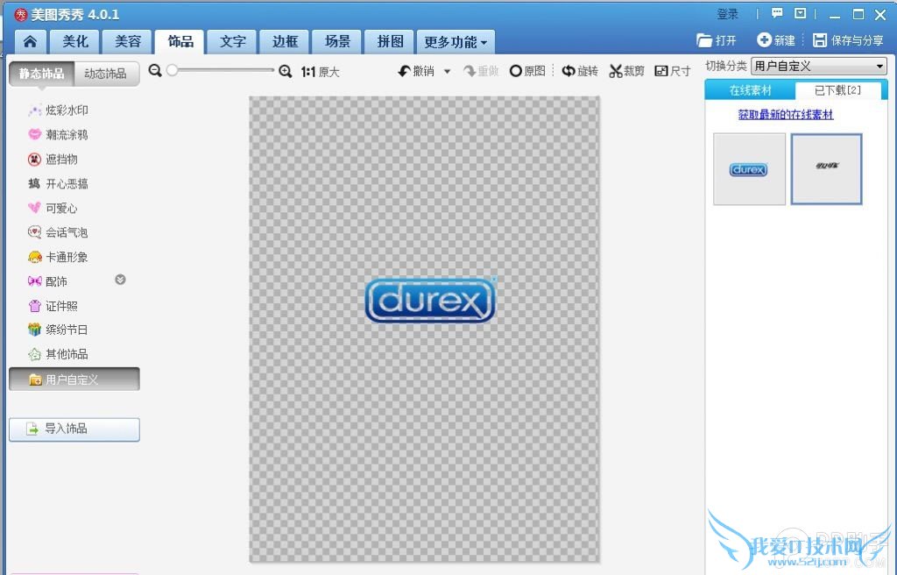Select the second black text material thumbnail
897x575 pixels.
(x=827, y=169)
